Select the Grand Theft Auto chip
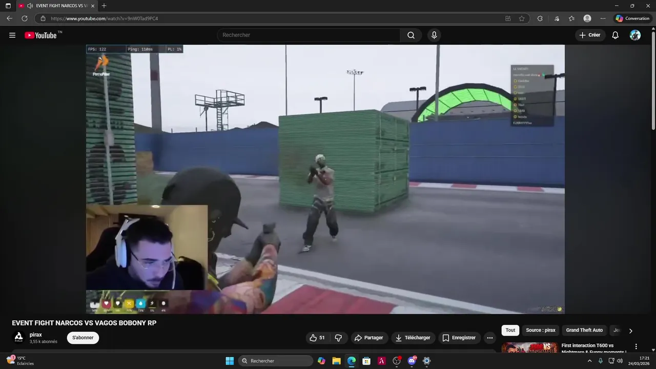This screenshot has height=369, width=656. (584, 331)
